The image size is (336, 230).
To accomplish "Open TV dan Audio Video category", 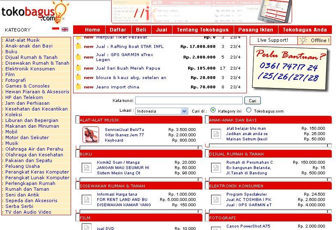I will coord(28,212).
